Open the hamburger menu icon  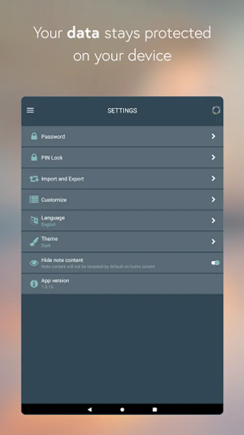coord(30,110)
